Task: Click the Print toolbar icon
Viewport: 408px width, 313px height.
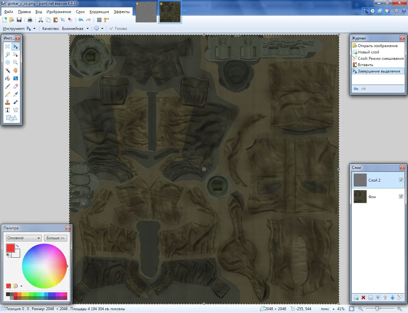Action: point(30,20)
